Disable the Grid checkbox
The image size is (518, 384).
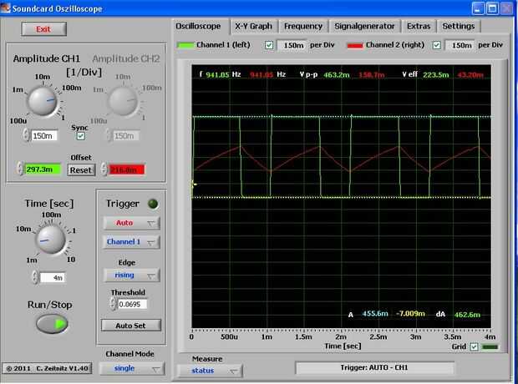coord(475,346)
